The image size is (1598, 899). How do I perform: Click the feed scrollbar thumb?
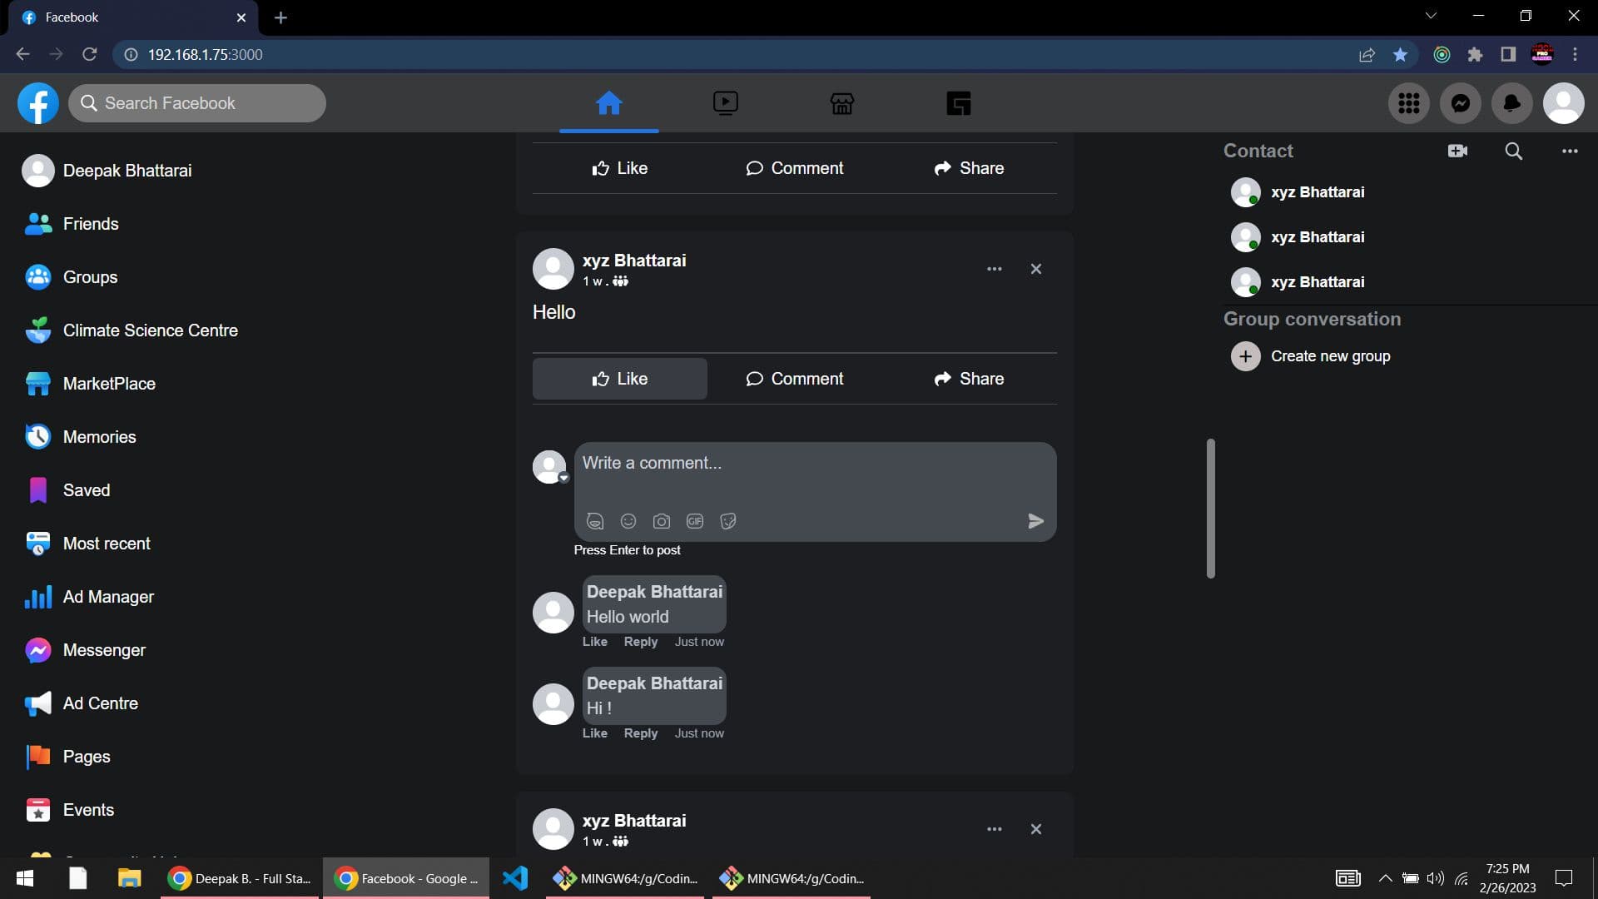1211,508
